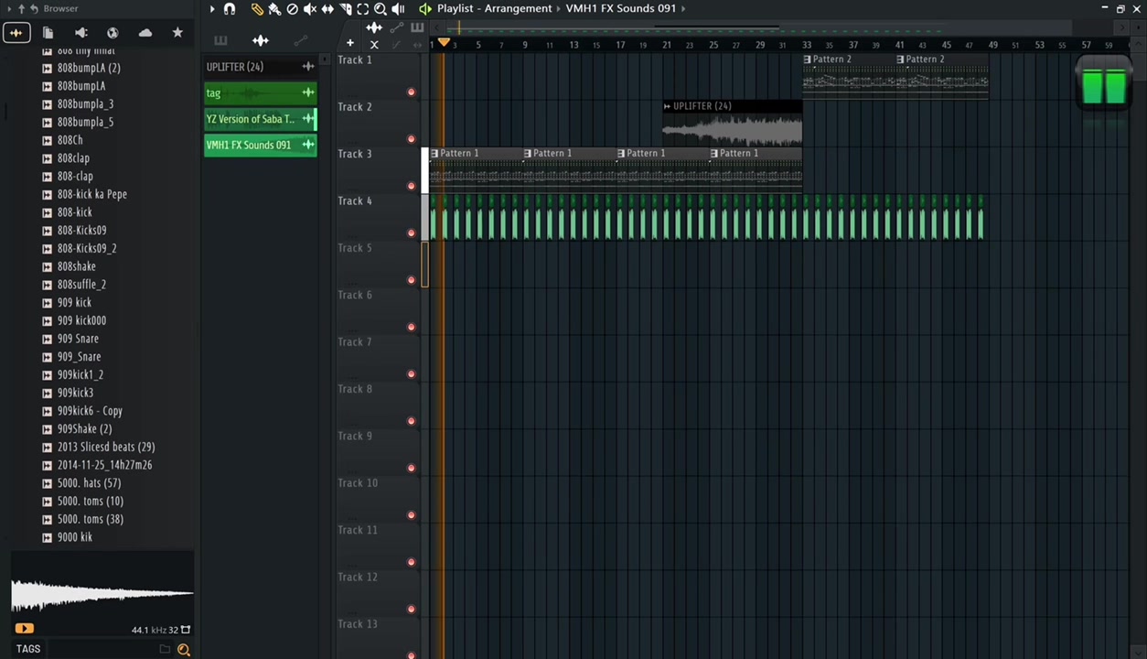Click the TAGS button

(x=27, y=649)
